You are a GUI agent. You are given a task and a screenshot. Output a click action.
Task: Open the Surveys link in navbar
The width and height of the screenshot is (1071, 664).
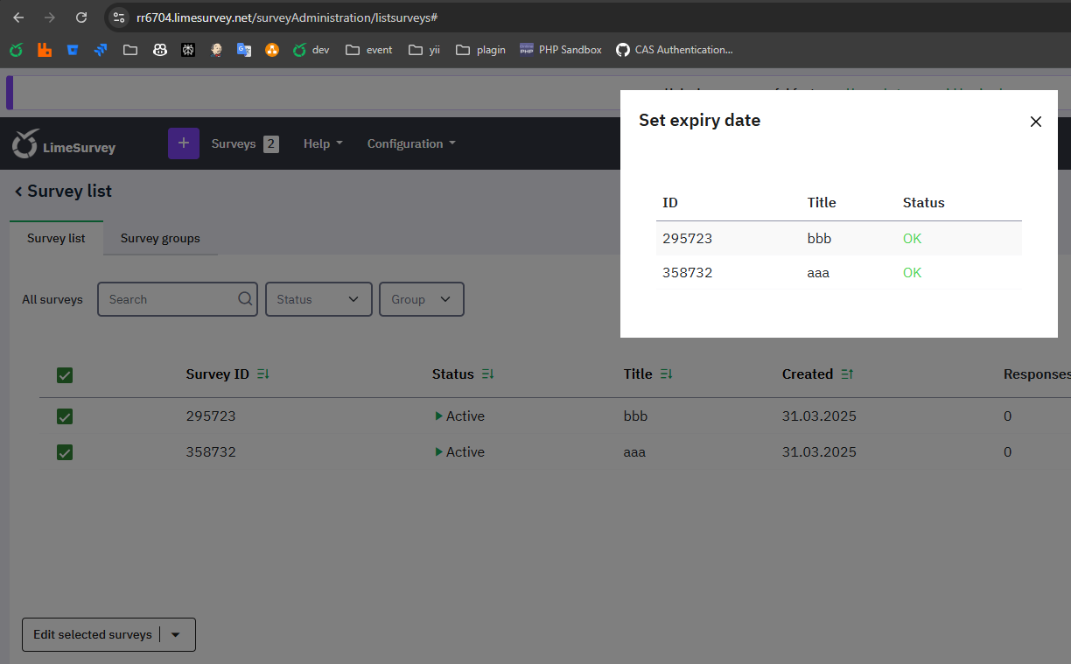(234, 143)
